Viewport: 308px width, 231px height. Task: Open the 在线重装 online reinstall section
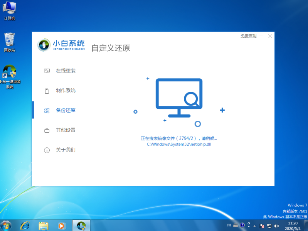[x=65, y=71]
